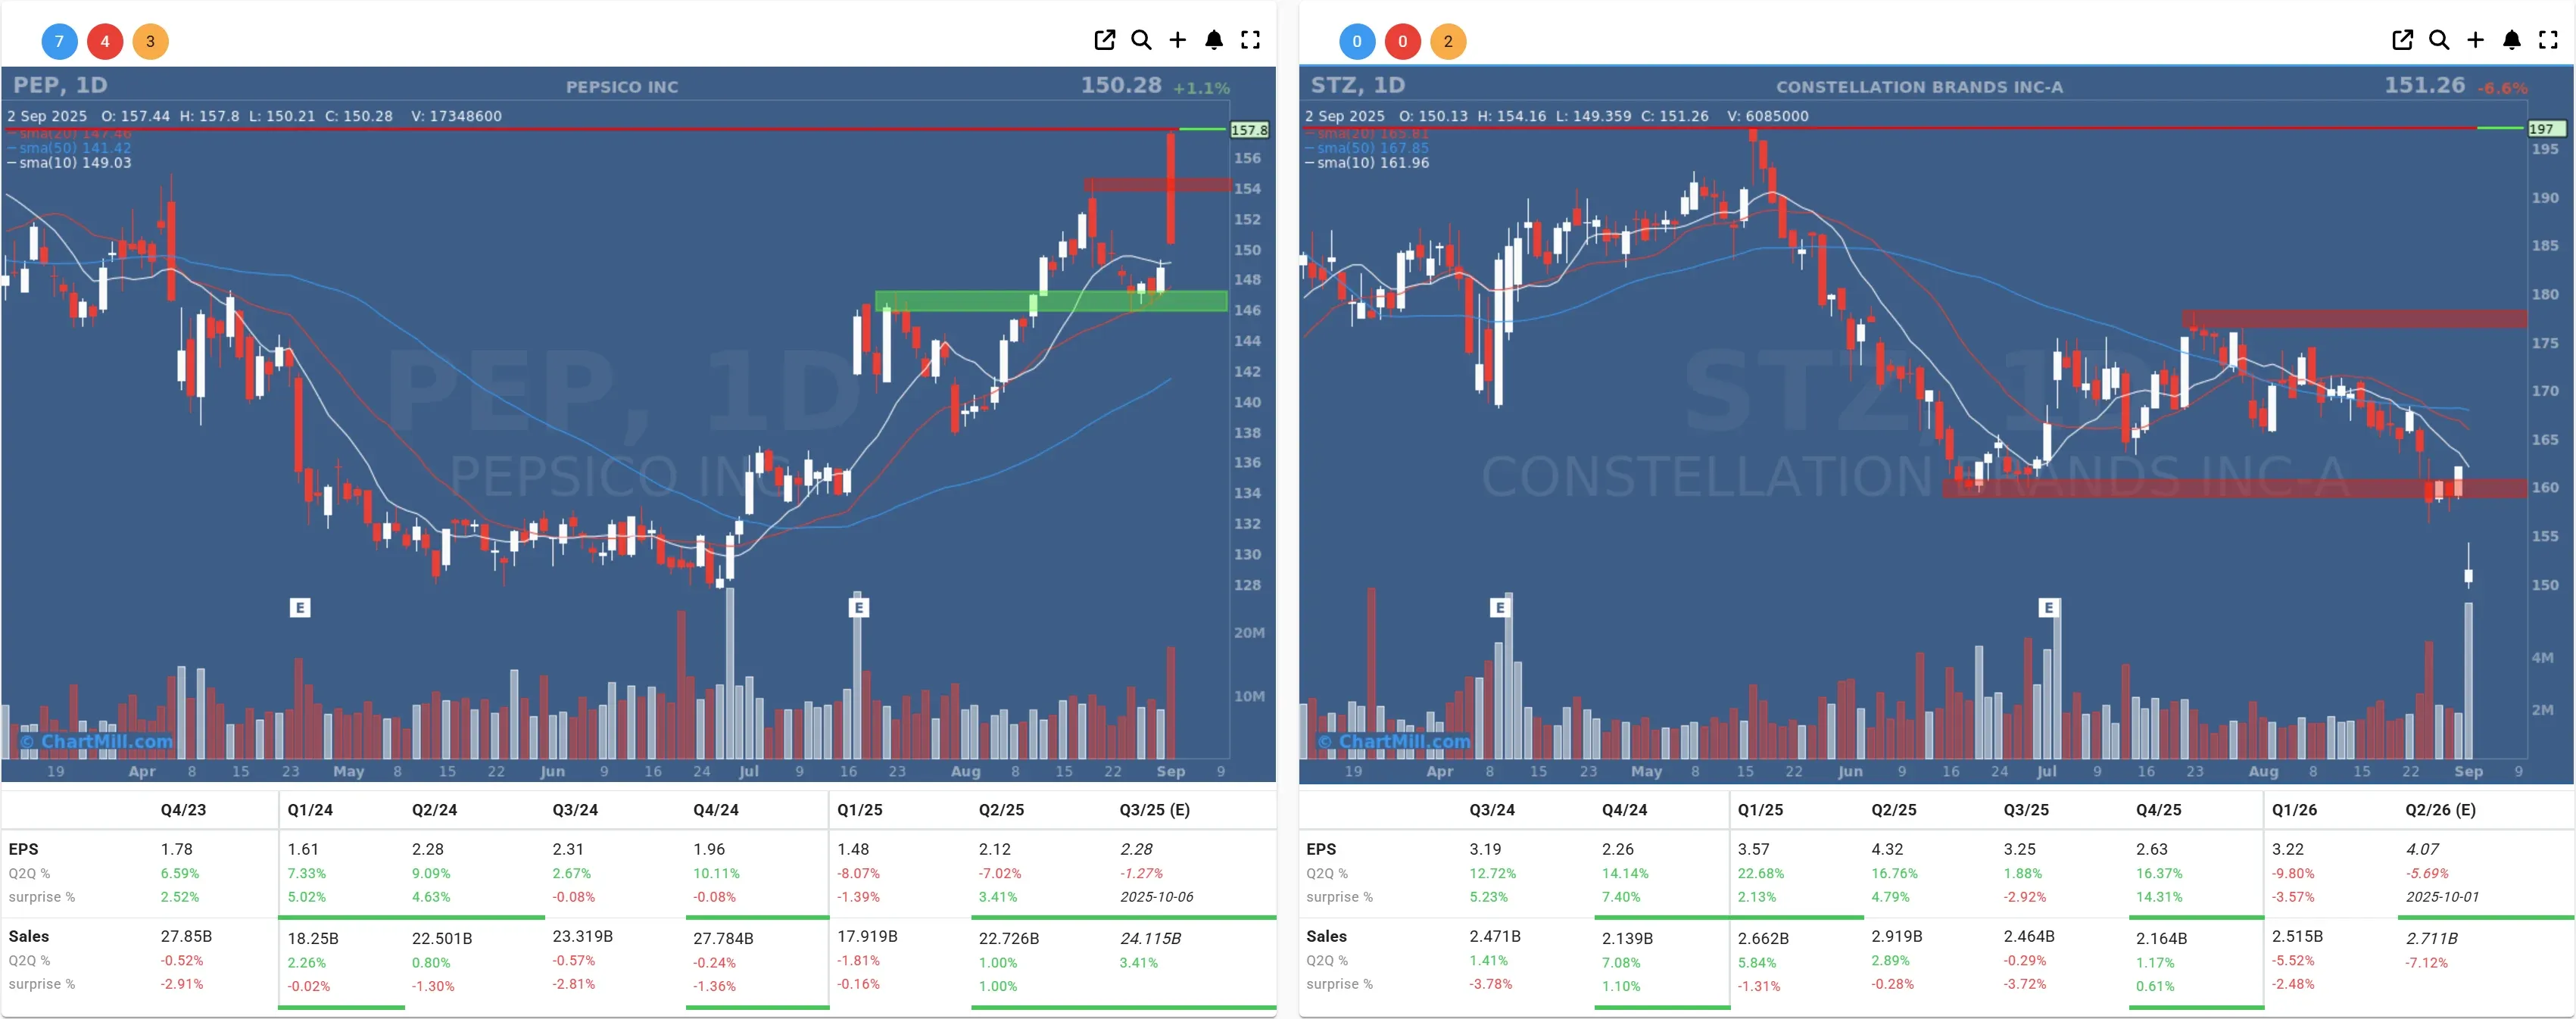The image size is (2576, 1019).
Task: Click the -8.07% Q2Q value in PEP table
Action: [x=858, y=873]
